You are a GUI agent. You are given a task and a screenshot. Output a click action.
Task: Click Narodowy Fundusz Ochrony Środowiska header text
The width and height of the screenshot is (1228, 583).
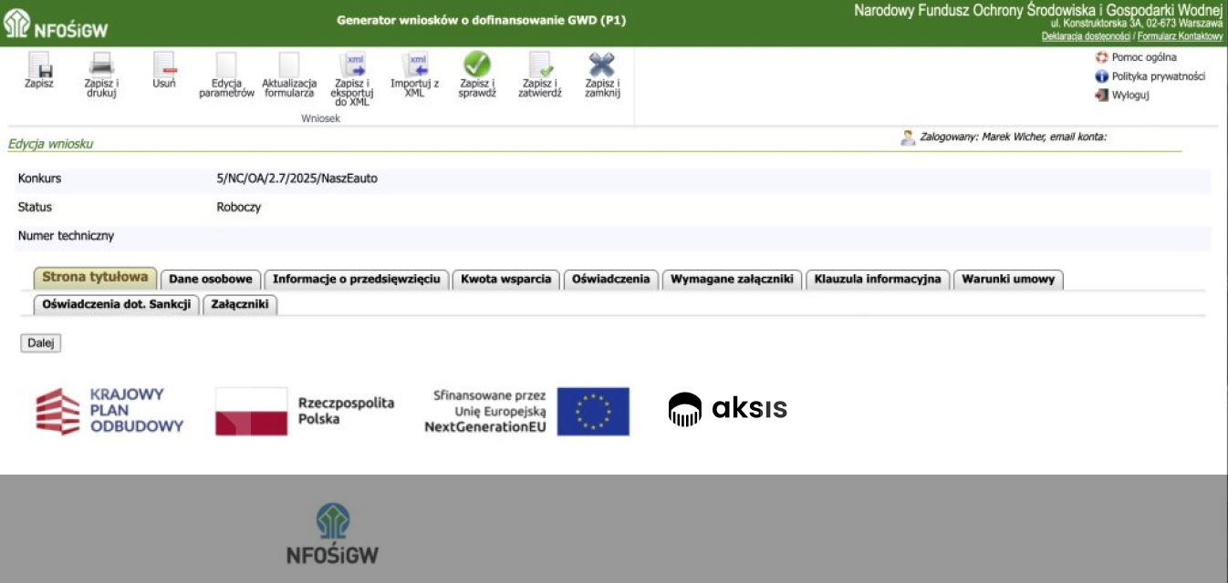(x=1038, y=10)
